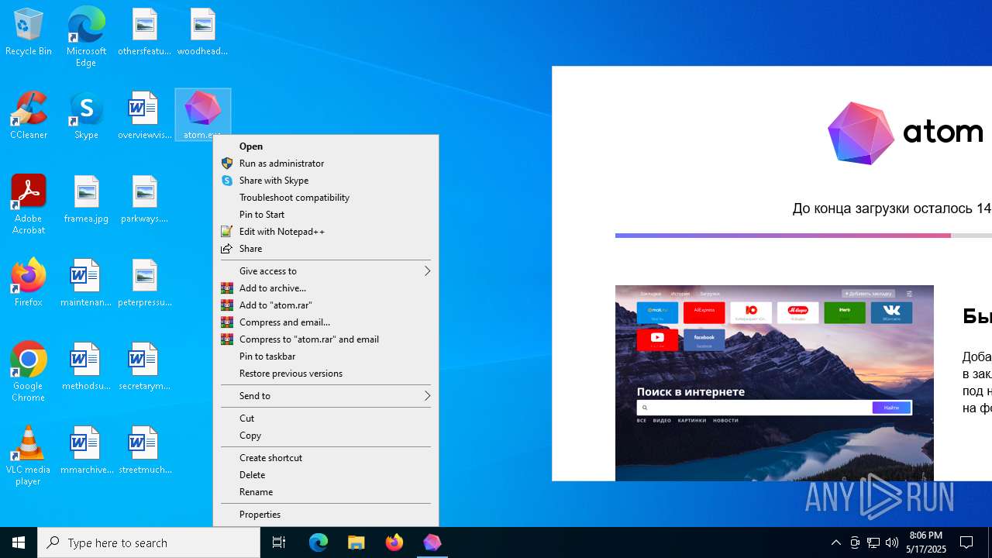Choose Delete from the context menu
This screenshot has height=558, width=992.
pos(325,475)
